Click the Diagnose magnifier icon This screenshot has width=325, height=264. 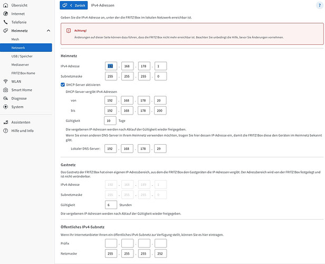pos(6,98)
